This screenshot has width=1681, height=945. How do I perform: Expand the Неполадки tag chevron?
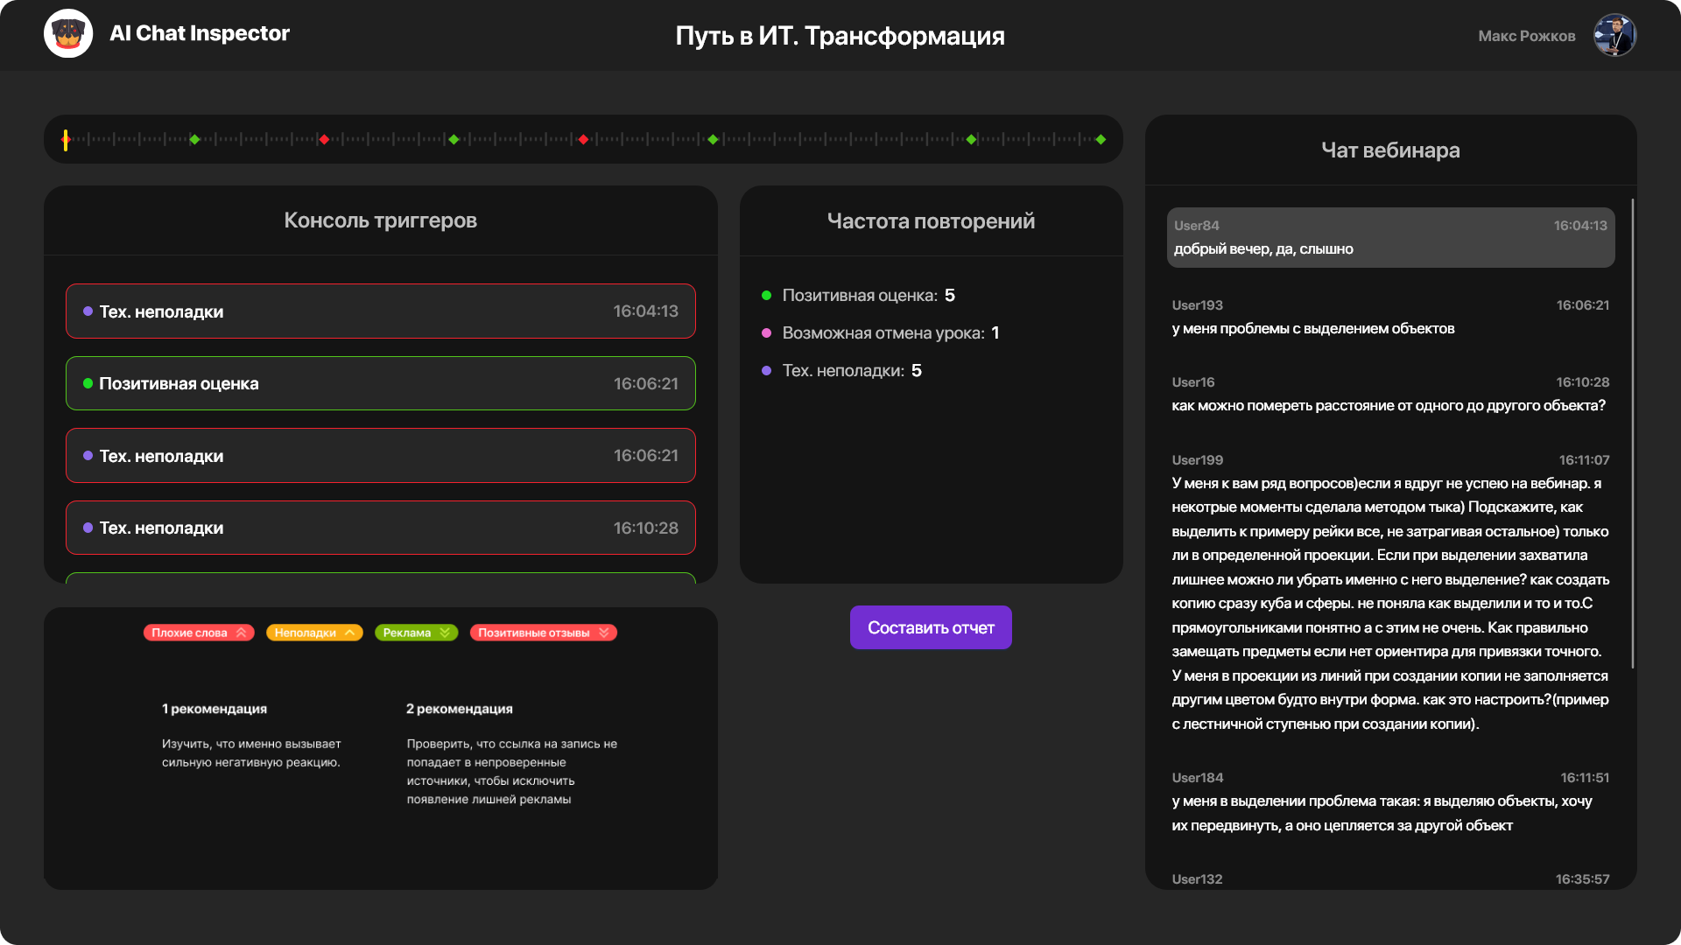click(349, 633)
